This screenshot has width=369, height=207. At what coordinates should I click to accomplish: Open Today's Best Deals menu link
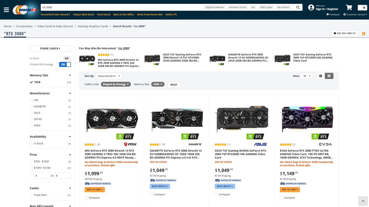(83, 14)
